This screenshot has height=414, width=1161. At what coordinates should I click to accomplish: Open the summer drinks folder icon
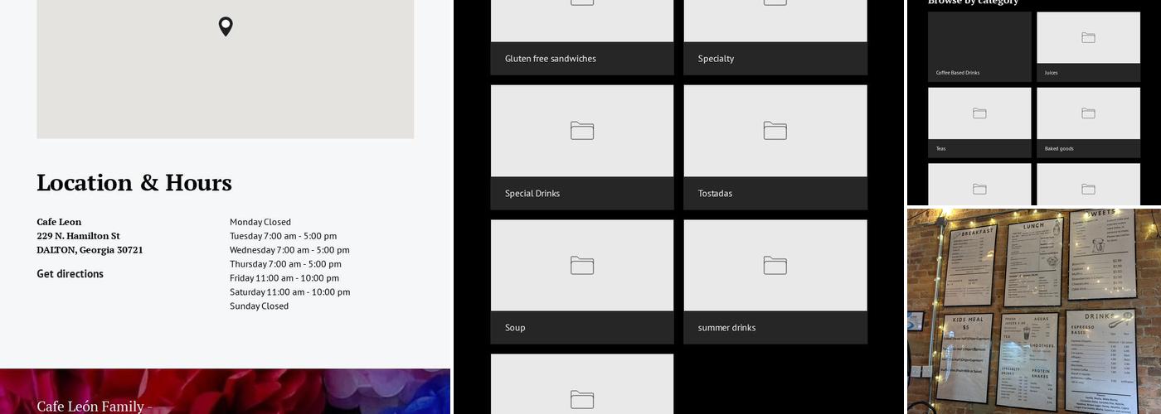775,265
